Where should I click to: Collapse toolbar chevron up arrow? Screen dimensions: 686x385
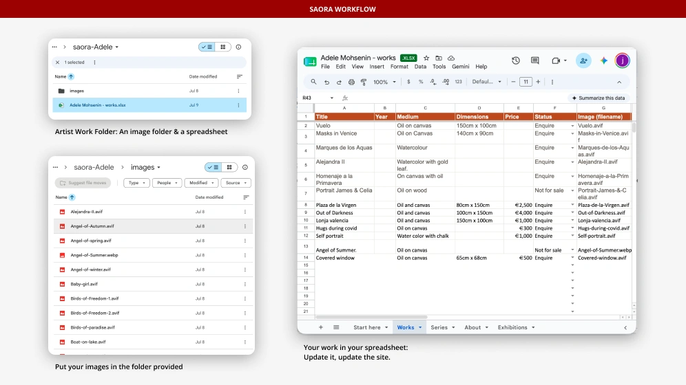point(619,82)
